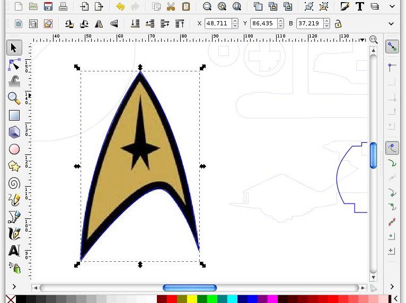Choose the Zoom magnifier tool in toolbox
Image resolution: width=406 pixels, height=303 pixels.
(x=14, y=98)
